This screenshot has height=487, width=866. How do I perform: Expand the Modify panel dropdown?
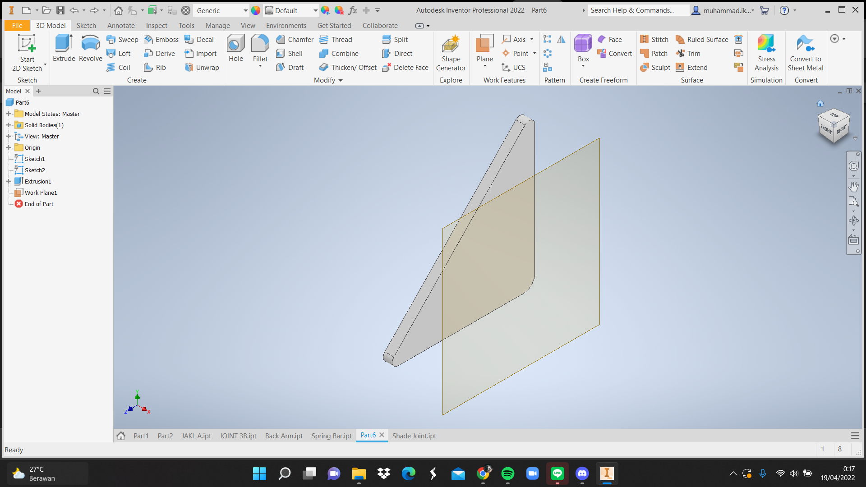pos(340,80)
